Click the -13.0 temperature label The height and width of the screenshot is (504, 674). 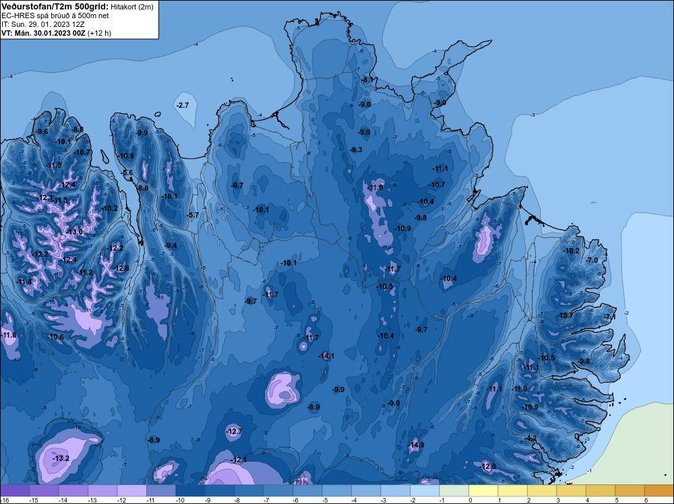coord(74,232)
